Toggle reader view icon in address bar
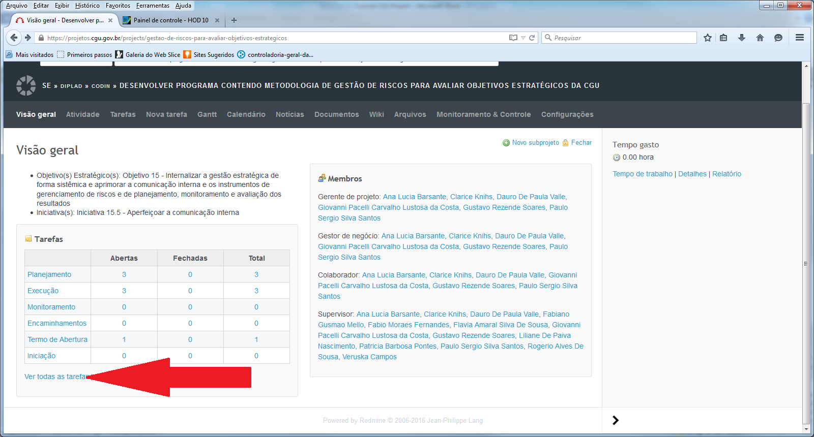 click(x=513, y=38)
